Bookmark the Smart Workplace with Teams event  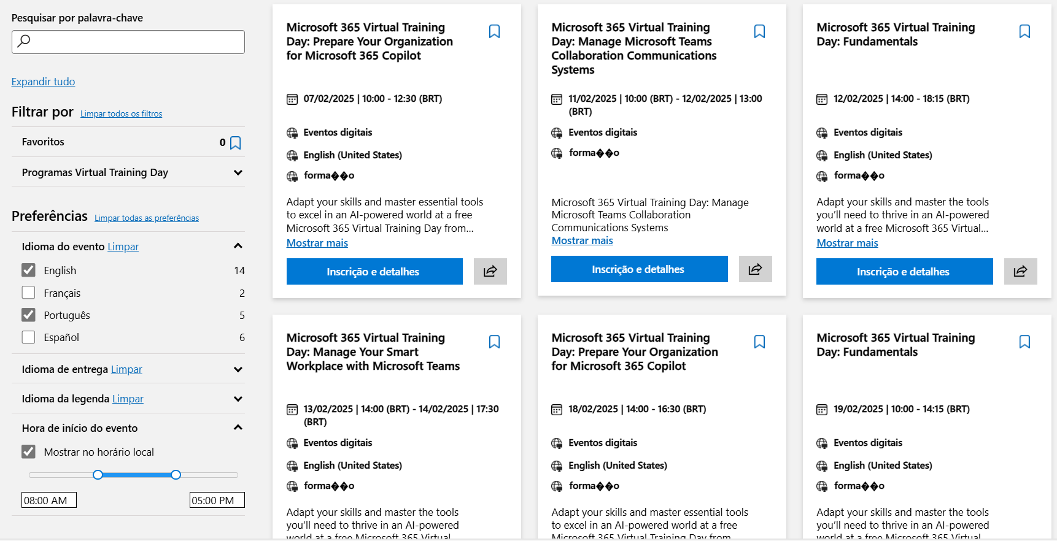[x=494, y=342]
